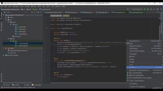Expand External Libraries node
This screenshot has height=91, width=163.
[x=4, y=55]
